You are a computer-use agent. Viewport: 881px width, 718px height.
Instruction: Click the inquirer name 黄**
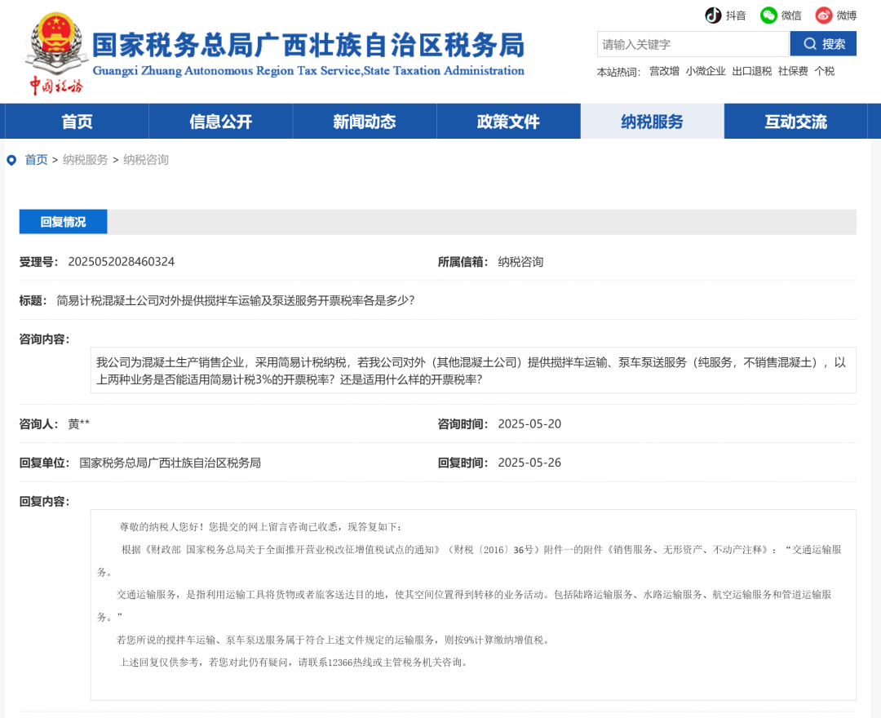click(78, 424)
